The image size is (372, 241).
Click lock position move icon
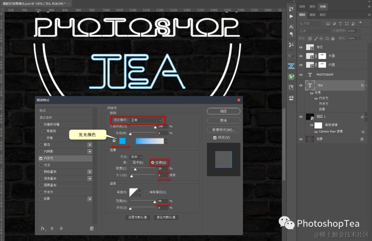(321, 39)
